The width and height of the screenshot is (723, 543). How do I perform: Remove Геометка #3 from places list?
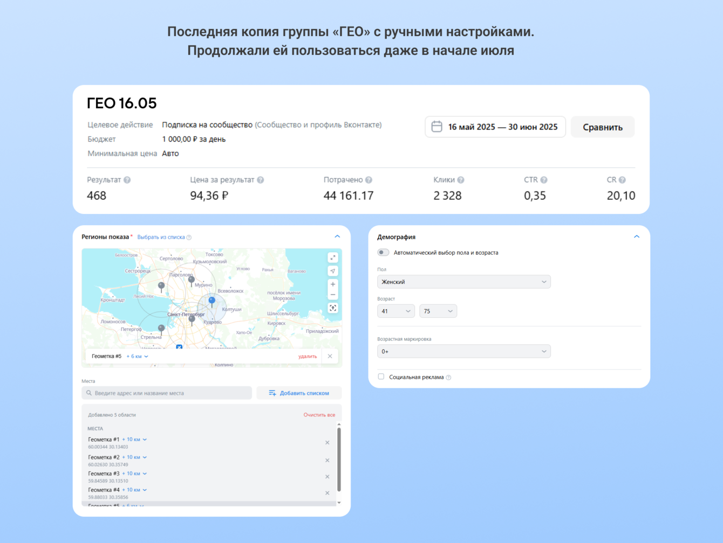pos(328,477)
